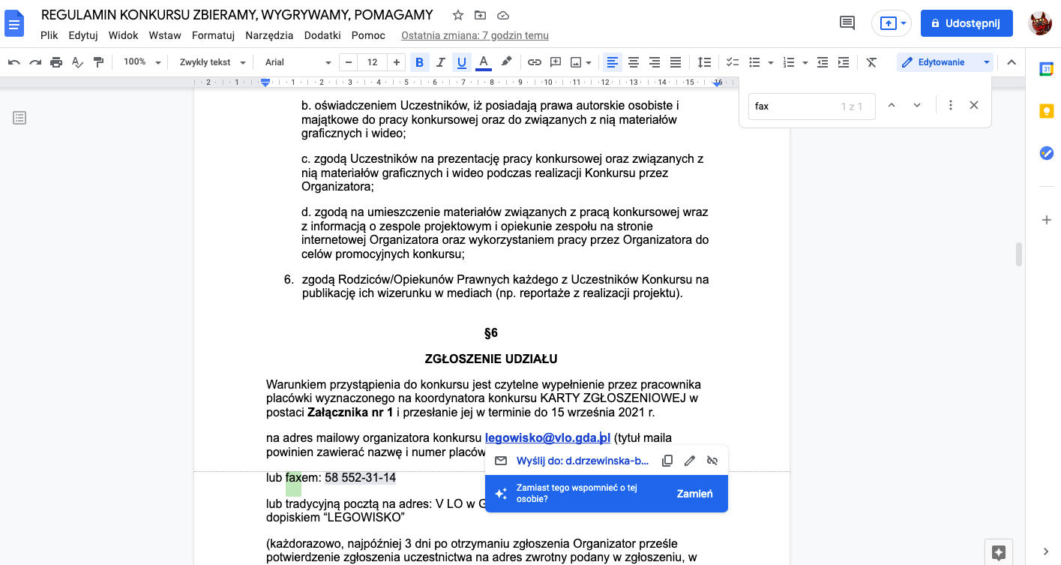
Task: Star this document
Action: 458,15
